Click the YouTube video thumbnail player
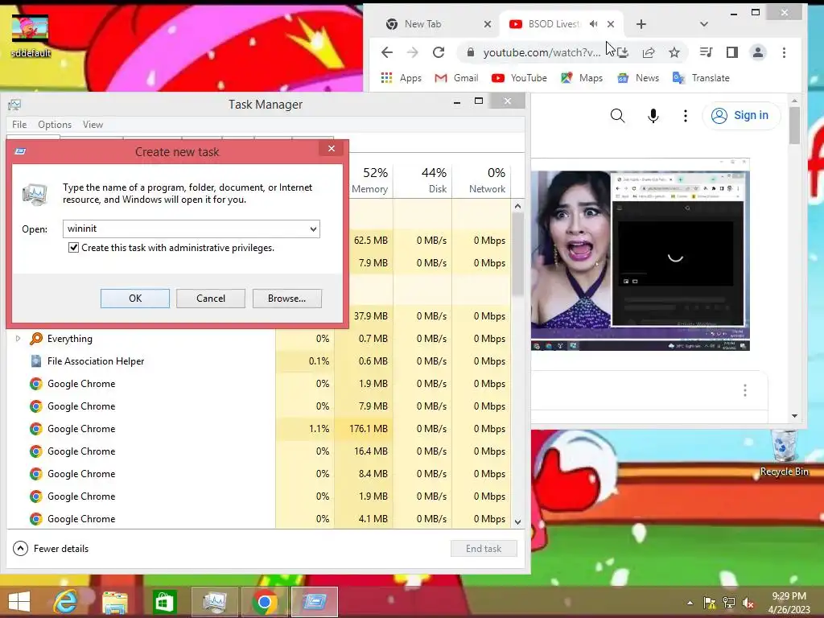 coord(640,254)
